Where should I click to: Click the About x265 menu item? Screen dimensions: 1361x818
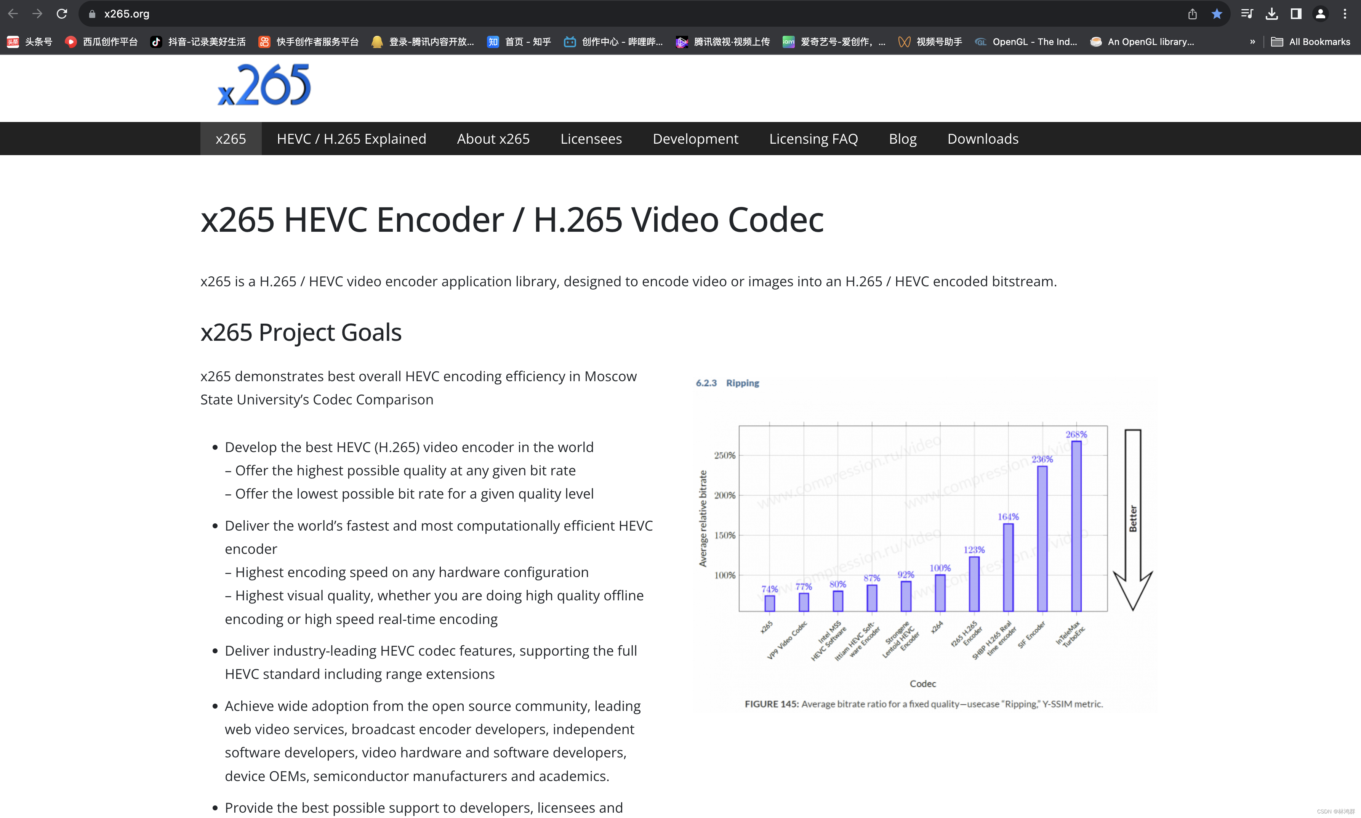(x=493, y=138)
